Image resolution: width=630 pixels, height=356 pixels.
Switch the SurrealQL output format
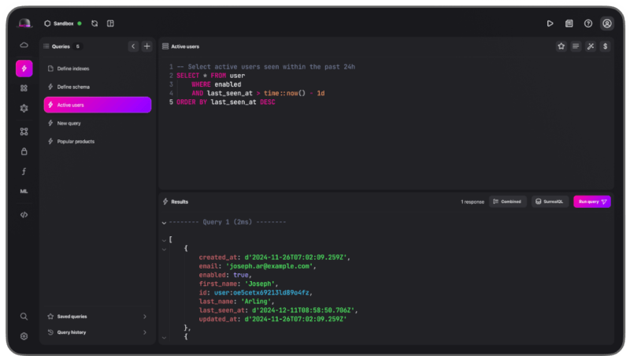pyautogui.click(x=550, y=202)
